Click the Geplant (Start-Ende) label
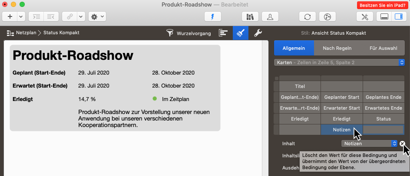The height and width of the screenshot is (176, 410). click(39, 72)
